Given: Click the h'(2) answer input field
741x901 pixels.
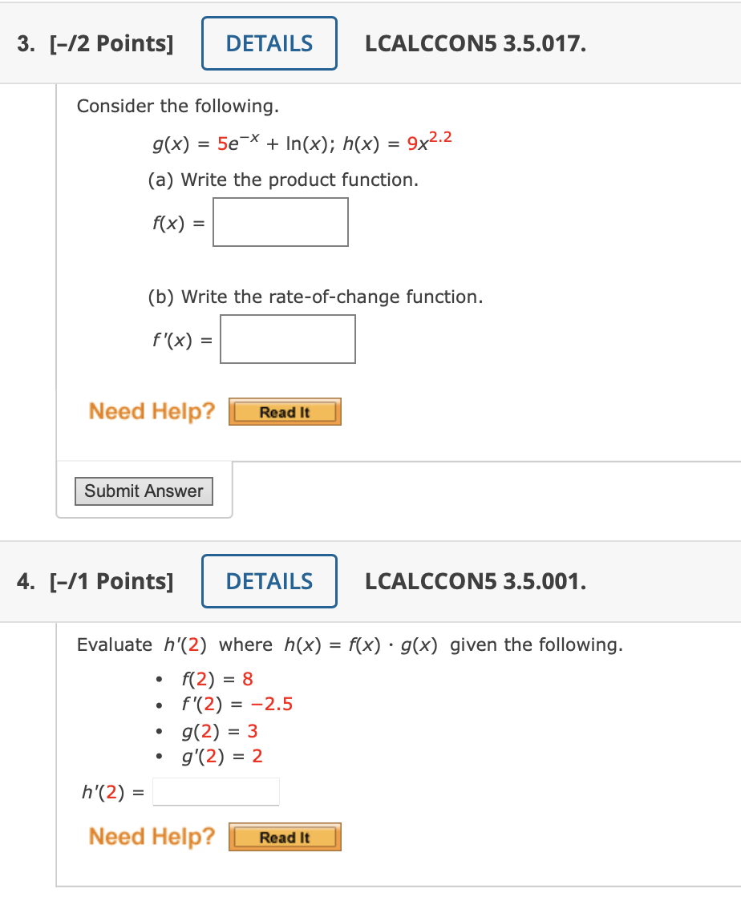Looking at the screenshot, I should pyautogui.click(x=215, y=791).
